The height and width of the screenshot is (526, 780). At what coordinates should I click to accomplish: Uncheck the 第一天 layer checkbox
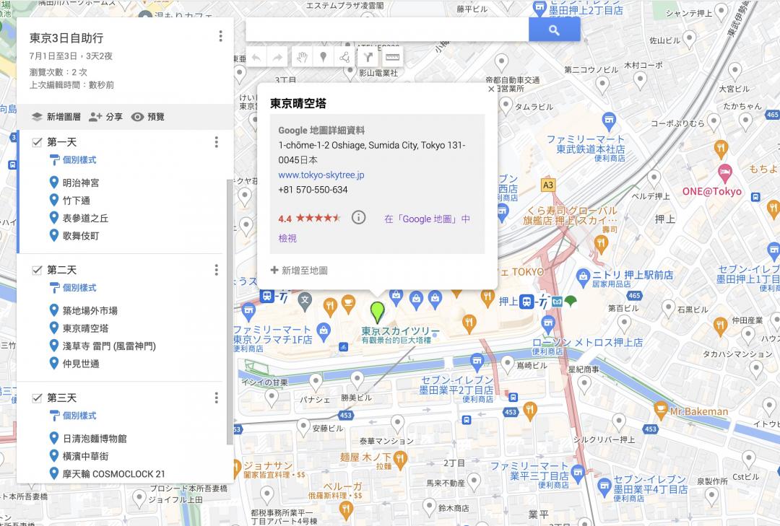[37, 142]
